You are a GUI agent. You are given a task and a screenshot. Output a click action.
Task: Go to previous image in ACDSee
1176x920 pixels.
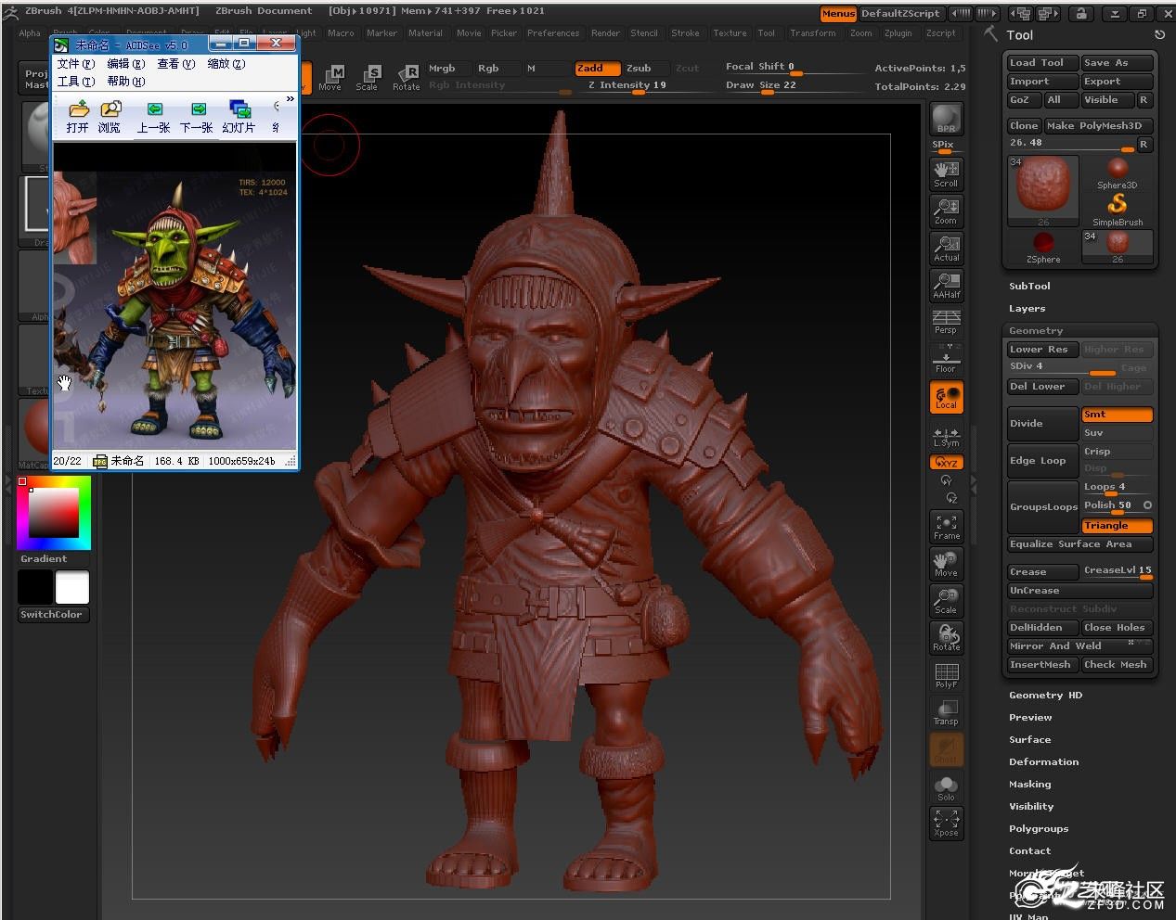153,117
